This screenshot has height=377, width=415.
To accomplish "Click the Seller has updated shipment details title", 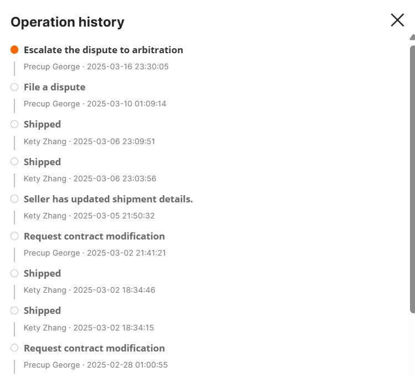I will click(x=108, y=199).
